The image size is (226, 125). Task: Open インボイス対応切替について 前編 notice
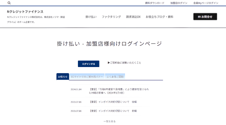point(113,111)
